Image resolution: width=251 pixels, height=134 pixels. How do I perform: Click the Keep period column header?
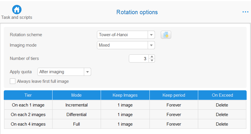coord(174,95)
